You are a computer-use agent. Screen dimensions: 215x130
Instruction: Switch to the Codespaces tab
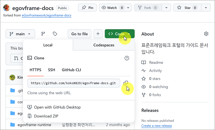[x=104, y=45]
